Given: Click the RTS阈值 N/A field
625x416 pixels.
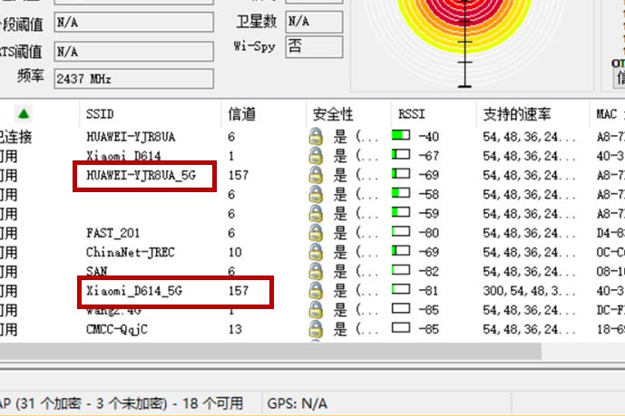Looking at the screenshot, I should [x=134, y=52].
